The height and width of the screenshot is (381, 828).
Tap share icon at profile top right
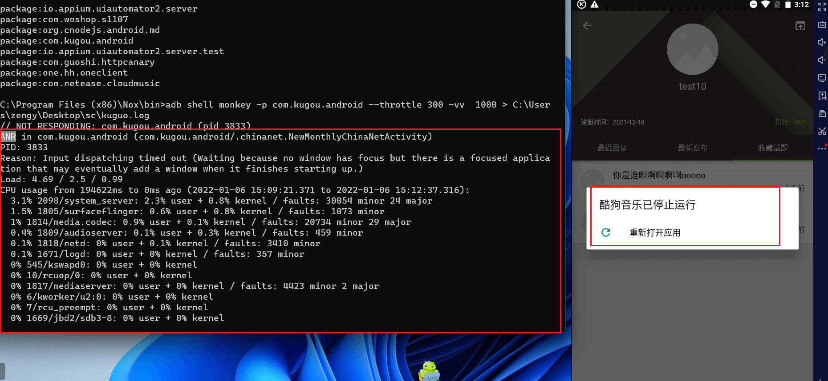pyautogui.click(x=800, y=26)
